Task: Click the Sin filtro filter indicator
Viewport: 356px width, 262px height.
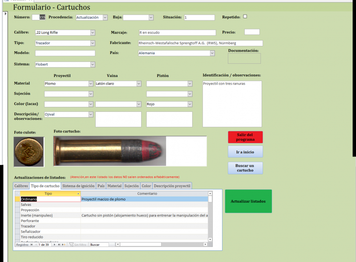Action: point(78,245)
